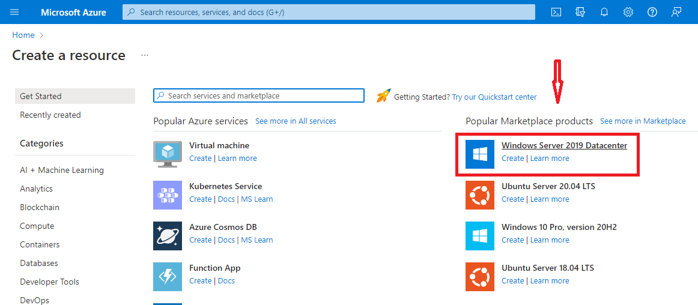Open the AI + Machine Learning category
Image resolution: width=698 pixels, height=305 pixels.
point(62,170)
